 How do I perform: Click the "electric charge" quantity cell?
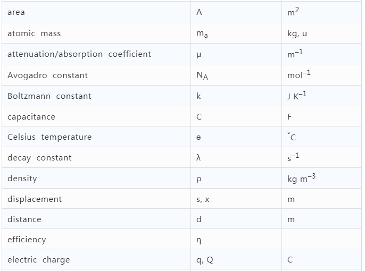coord(38,260)
